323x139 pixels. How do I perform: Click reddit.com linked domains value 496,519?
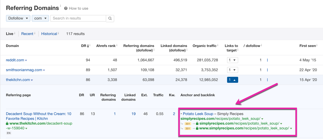point(180,60)
